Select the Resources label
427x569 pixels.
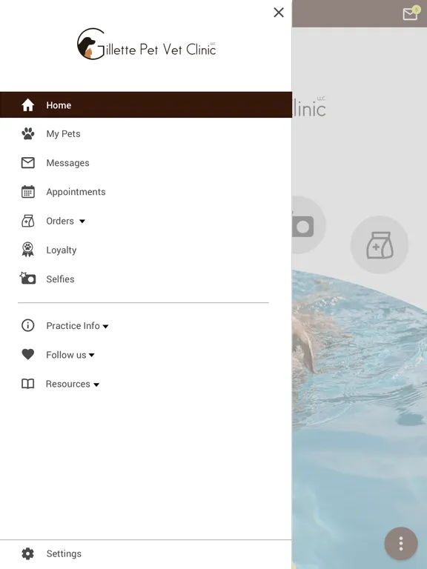[x=68, y=384]
